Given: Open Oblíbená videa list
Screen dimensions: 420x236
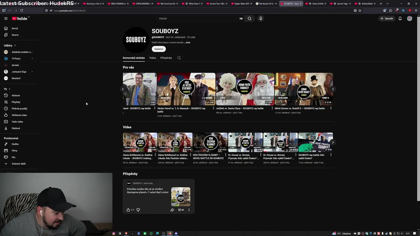Looking at the screenshot, I should (x=19, y=115).
